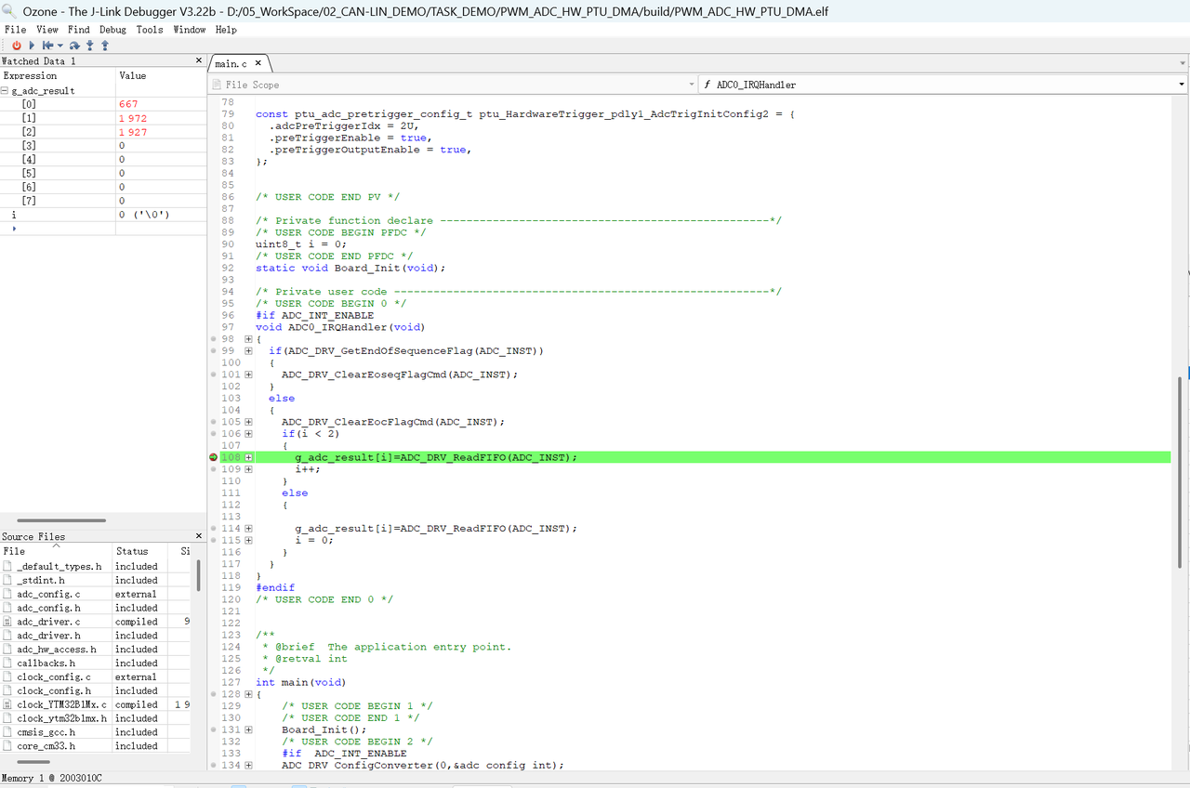Click empty row to add new watch expression
The height and width of the screenshot is (788, 1190).
click(103, 229)
